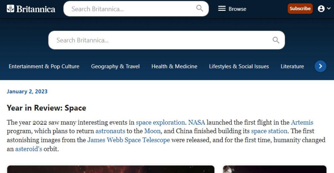Go to Lifestyles & Social Issues category
The width and height of the screenshot is (334, 173).
(x=239, y=66)
